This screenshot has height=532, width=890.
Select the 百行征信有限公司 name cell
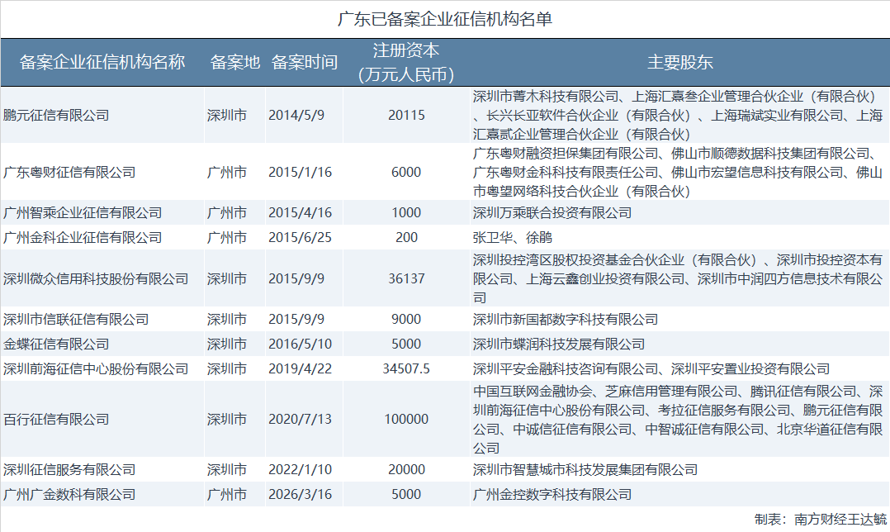click(x=56, y=419)
